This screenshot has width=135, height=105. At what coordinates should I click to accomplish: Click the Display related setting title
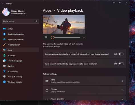tap(54, 89)
